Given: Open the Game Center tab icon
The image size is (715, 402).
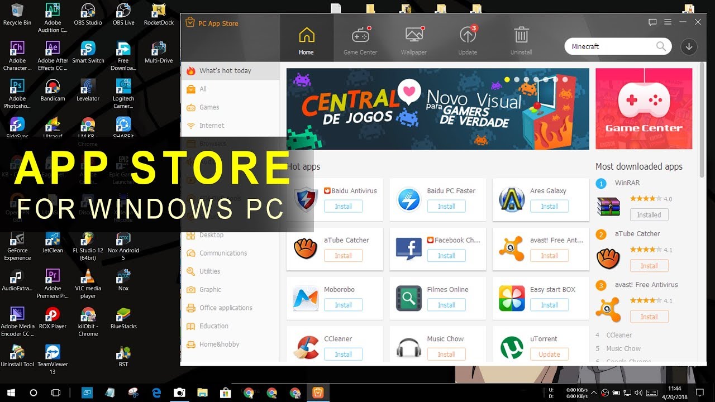Looking at the screenshot, I should pyautogui.click(x=360, y=36).
